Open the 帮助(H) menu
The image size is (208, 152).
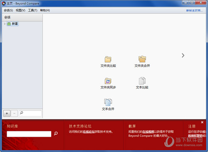(45, 10)
